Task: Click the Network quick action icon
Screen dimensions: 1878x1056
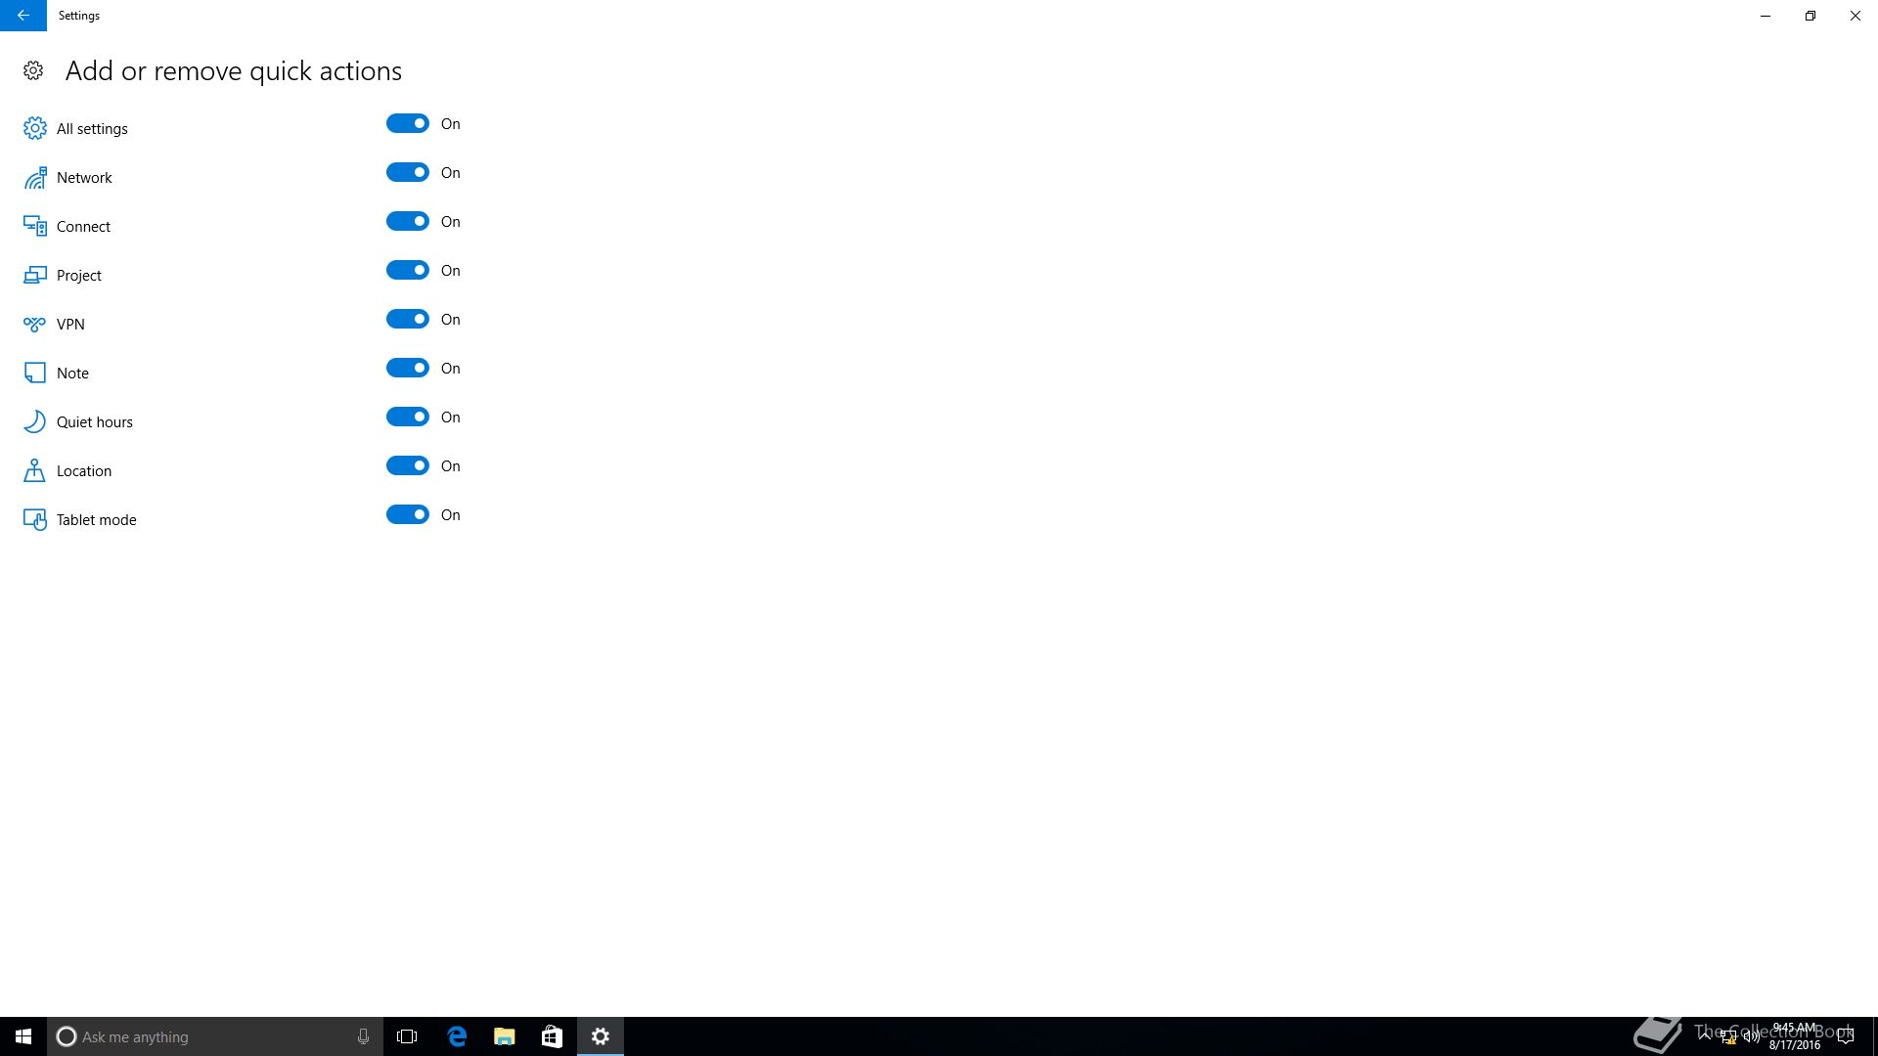Action: click(x=35, y=178)
